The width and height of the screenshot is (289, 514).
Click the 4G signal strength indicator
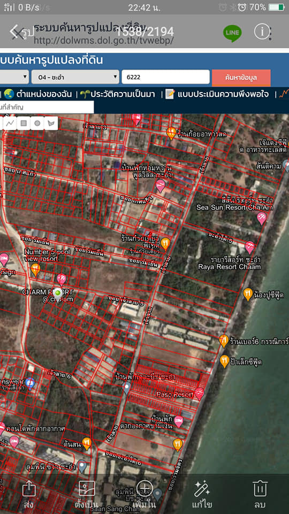[x=10, y=7]
